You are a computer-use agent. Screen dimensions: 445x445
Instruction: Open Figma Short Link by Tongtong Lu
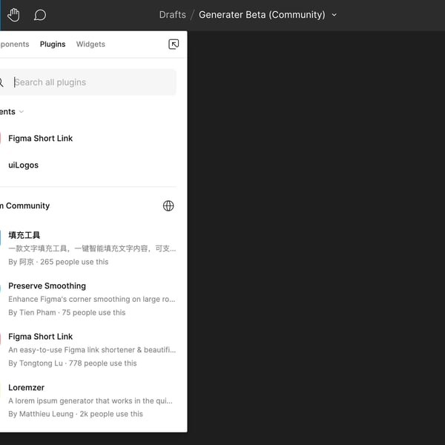(88, 349)
